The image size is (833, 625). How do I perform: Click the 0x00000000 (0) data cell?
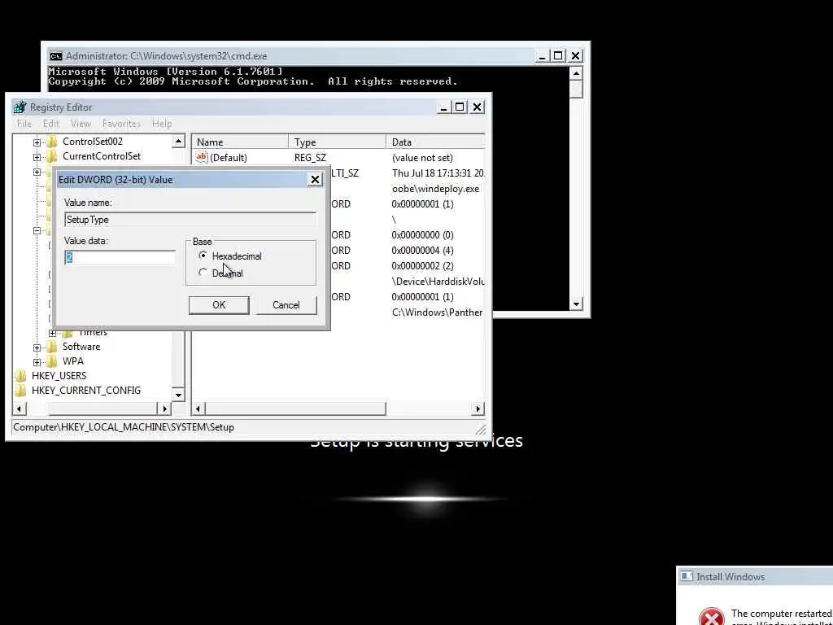click(x=423, y=235)
